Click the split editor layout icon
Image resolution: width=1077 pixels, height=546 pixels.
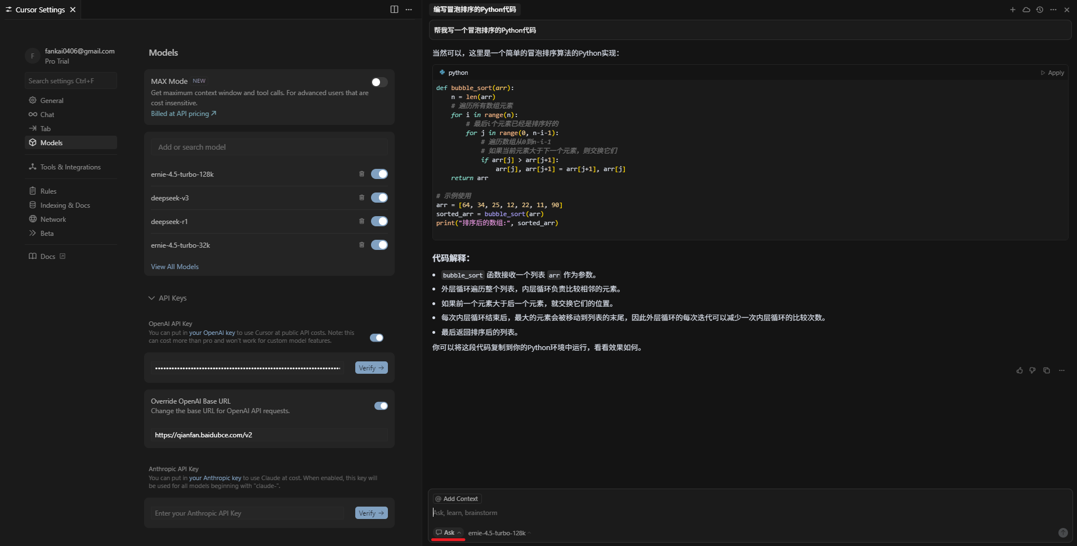coord(394,10)
